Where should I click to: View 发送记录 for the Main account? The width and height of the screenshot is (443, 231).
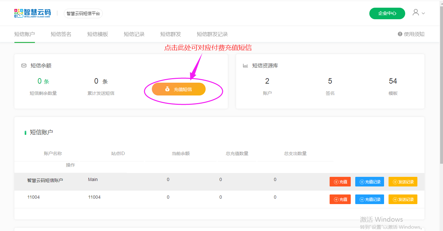[x=403, y=182]
